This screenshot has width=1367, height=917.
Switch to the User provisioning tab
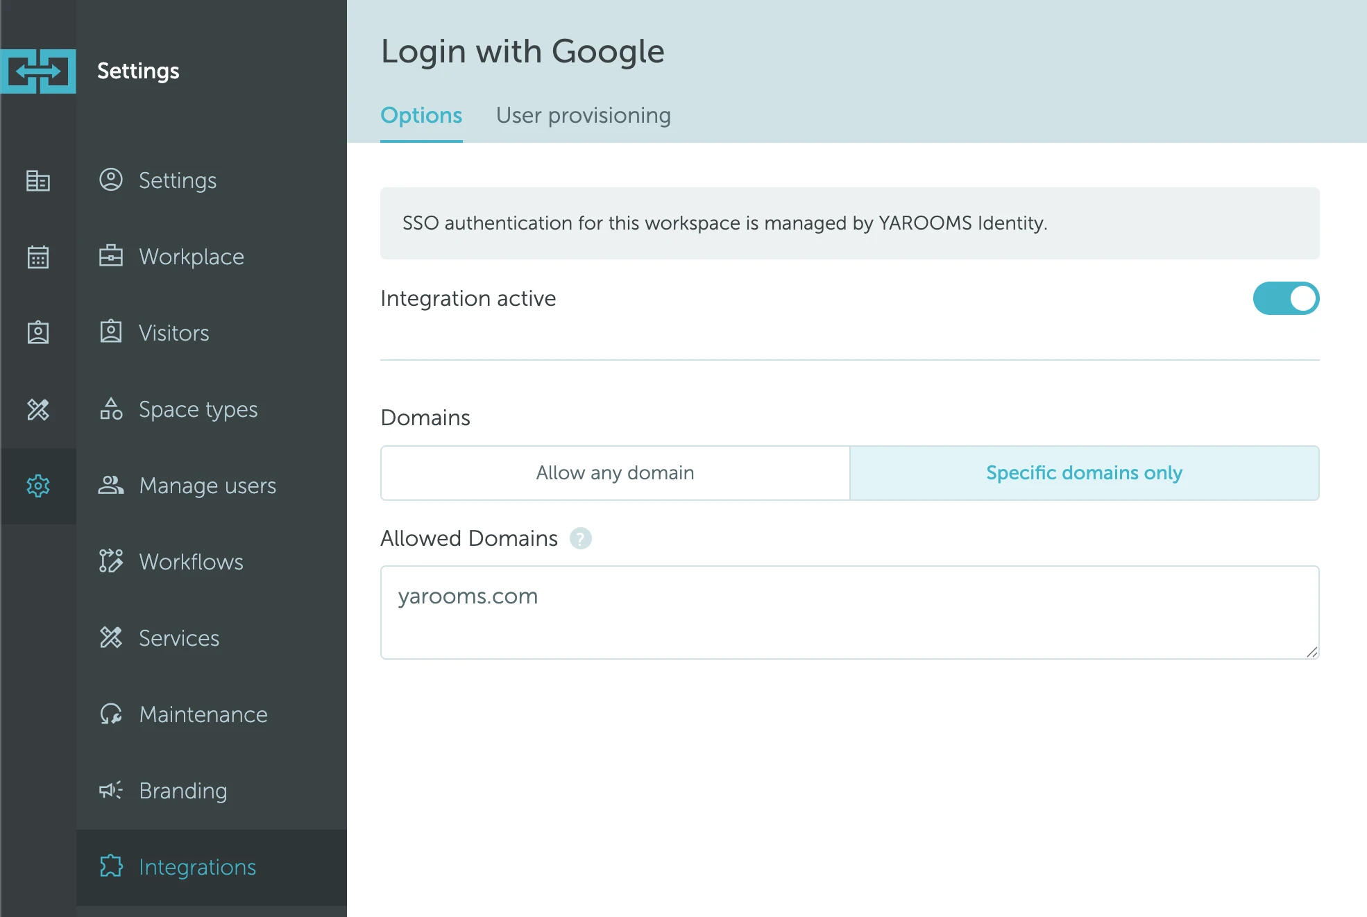click(584, 115)
